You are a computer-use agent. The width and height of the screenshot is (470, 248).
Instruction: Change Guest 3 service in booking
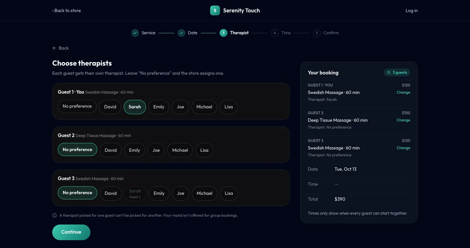click(x=403, y=148)
